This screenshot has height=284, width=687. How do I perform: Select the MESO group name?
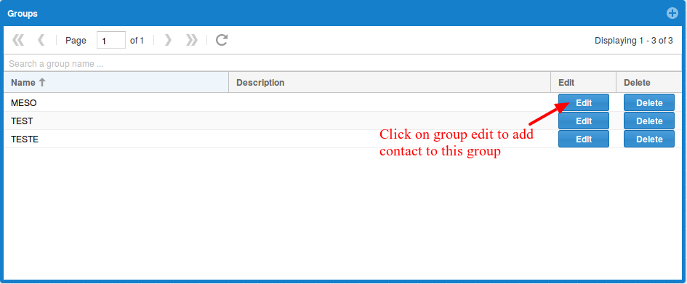click(x=24, y=103)
